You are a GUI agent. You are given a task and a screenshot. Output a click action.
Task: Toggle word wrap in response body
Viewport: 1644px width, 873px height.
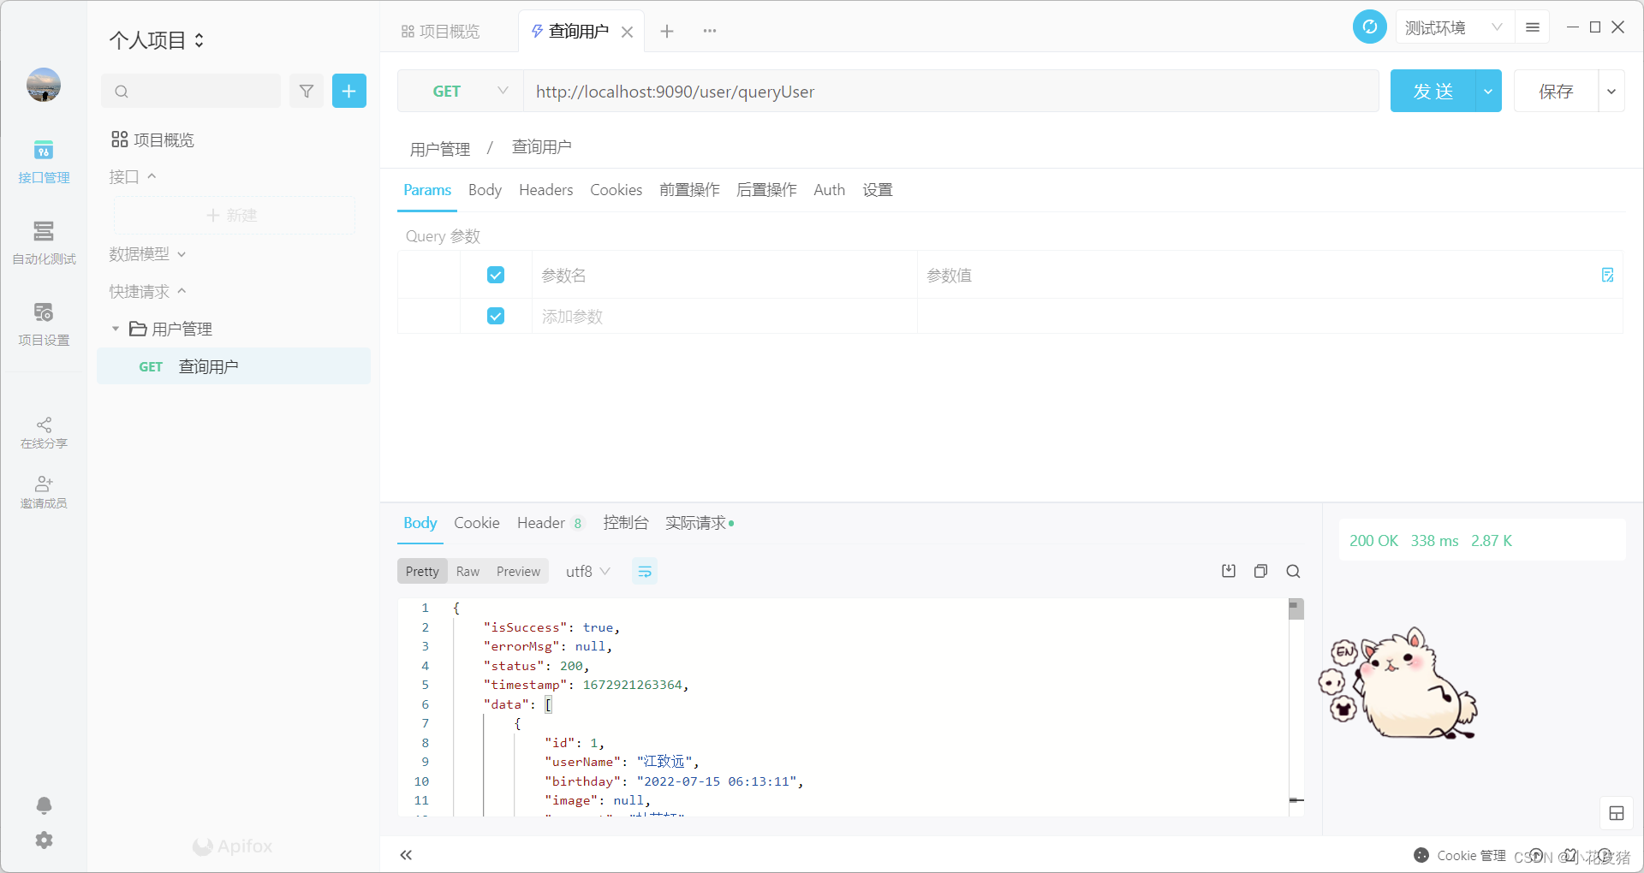[645, 571]
